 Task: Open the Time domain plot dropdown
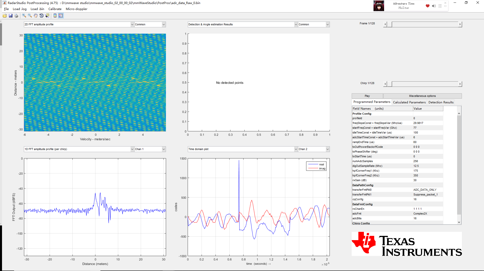pos(296,149)
